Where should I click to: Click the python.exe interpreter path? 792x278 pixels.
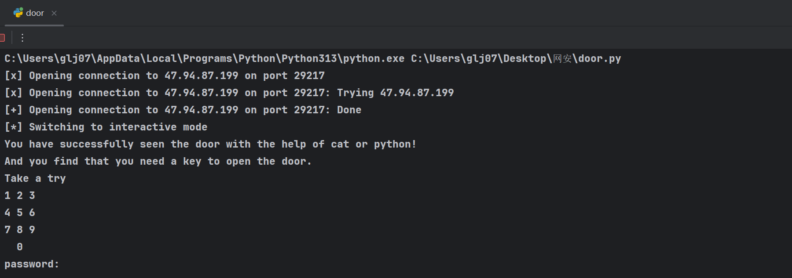(204, 58)
